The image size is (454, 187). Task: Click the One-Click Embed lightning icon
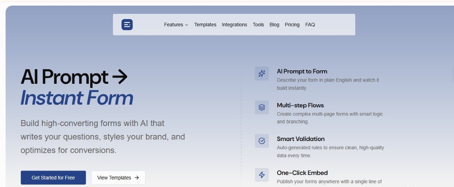tap(262, 175)
